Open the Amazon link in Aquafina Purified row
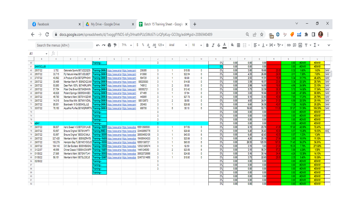Screen dimensions: 357x201 (x=114, y=108)
